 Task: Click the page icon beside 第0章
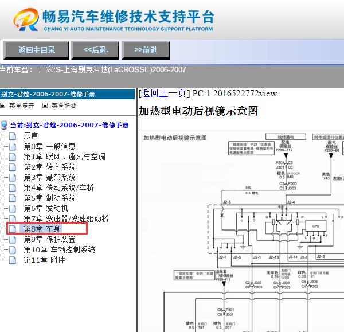(x=12, y=147)
